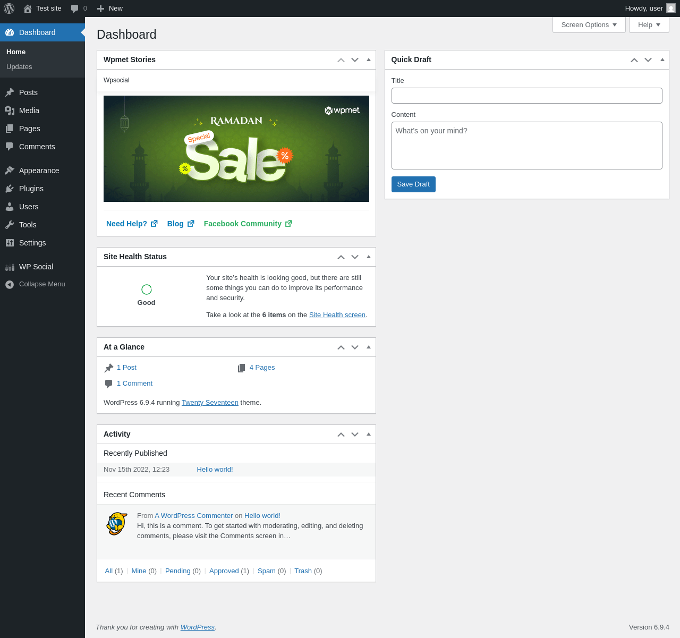Move Activity widget up

pyautogui.click(x=341, y=435)
